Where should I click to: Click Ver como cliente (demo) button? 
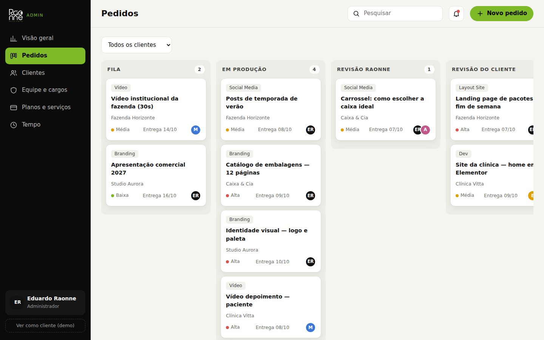click(45, 326)
